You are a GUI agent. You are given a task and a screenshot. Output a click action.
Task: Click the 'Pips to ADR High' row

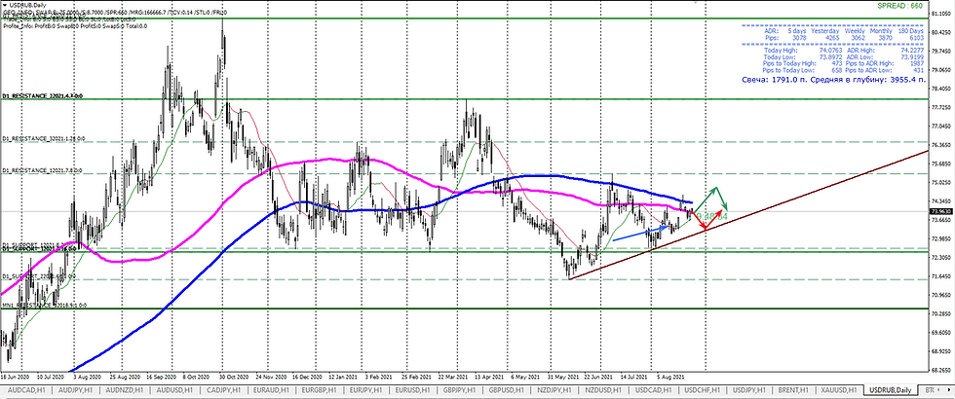point(885,63)
